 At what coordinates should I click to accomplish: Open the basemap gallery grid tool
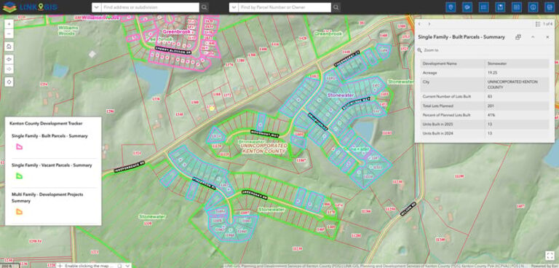517,7
